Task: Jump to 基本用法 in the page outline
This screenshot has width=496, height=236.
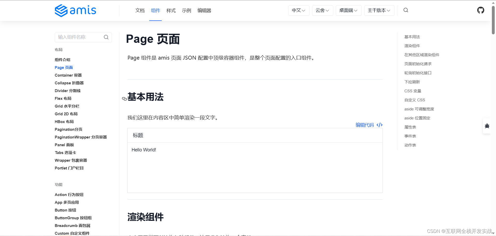Action: click(x=412, y=37)
